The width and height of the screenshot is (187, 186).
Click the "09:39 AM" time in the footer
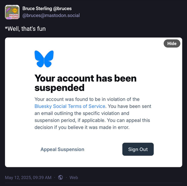[x=42, y=177]
